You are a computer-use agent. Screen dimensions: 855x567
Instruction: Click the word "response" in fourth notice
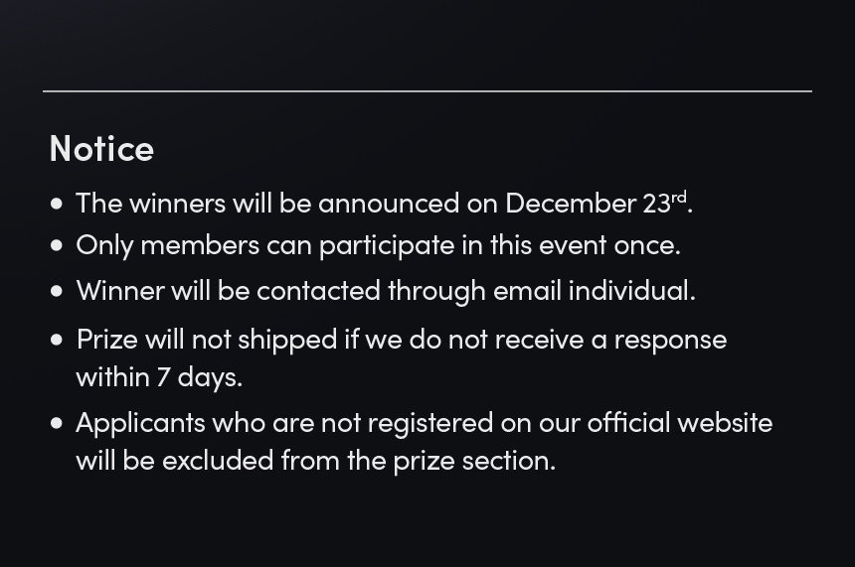point(670,340)
